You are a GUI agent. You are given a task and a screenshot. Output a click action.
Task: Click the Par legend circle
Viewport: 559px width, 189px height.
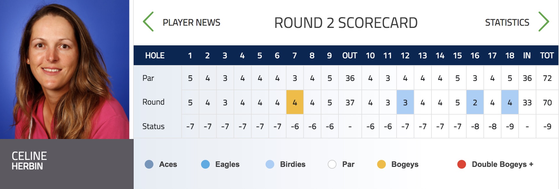click(x=332, y=164)
